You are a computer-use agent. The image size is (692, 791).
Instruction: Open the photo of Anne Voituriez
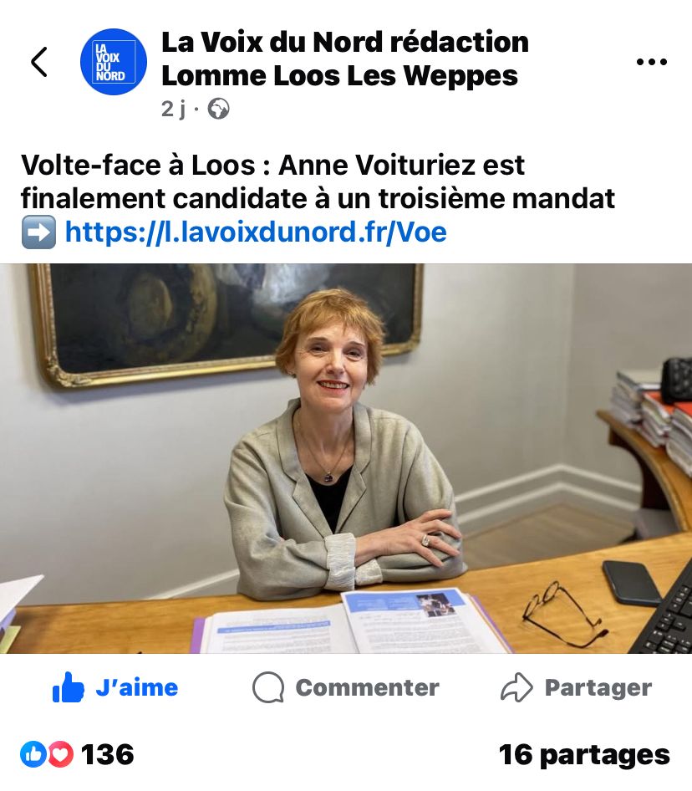click(x=346, y=458)
